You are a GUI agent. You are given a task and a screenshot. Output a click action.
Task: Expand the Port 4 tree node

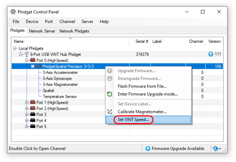27,121
